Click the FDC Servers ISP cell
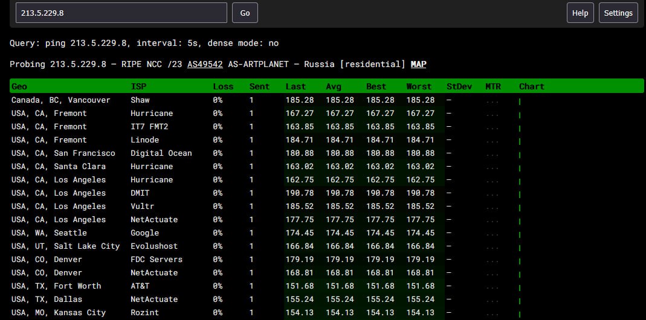Viewport: 646px width, 320px height. coord(157,260)
